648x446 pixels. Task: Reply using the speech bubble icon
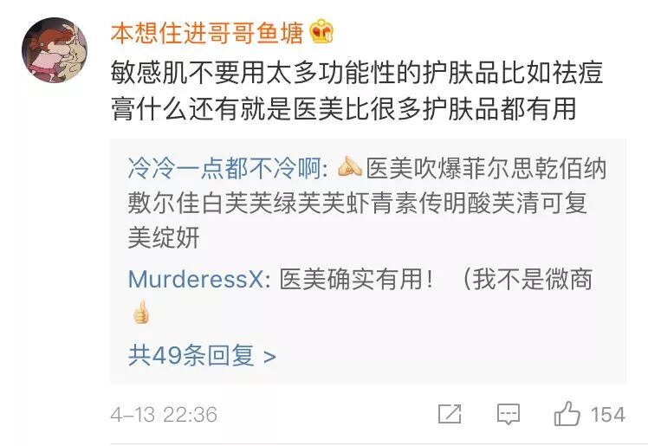point(509,414)
